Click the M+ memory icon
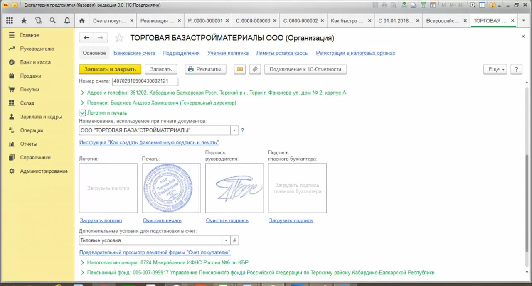 pos(453,5)
